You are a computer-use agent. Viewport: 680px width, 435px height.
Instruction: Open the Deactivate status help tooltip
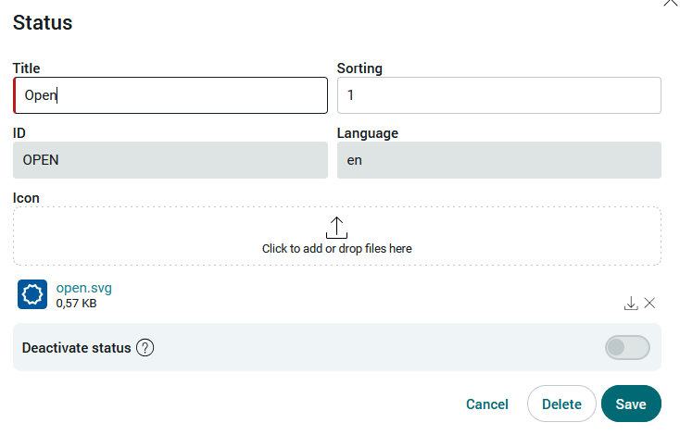[x=145, y=347]
